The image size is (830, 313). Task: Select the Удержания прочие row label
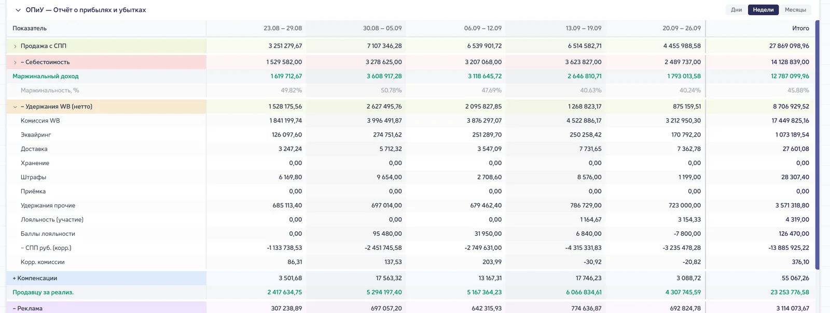click(x=48, y=205)
